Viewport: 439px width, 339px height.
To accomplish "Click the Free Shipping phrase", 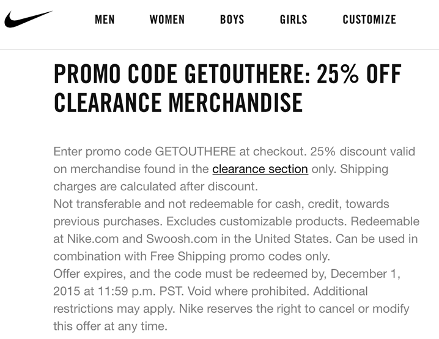I will (x=188, y=256).
